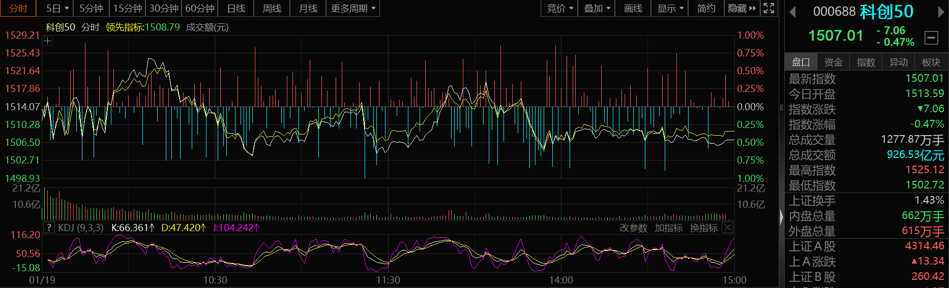This screenshot has height=288, width=949.
Task: Click the 10:30 time axis label
Action: pyautogui.click(x=215, y=280)
